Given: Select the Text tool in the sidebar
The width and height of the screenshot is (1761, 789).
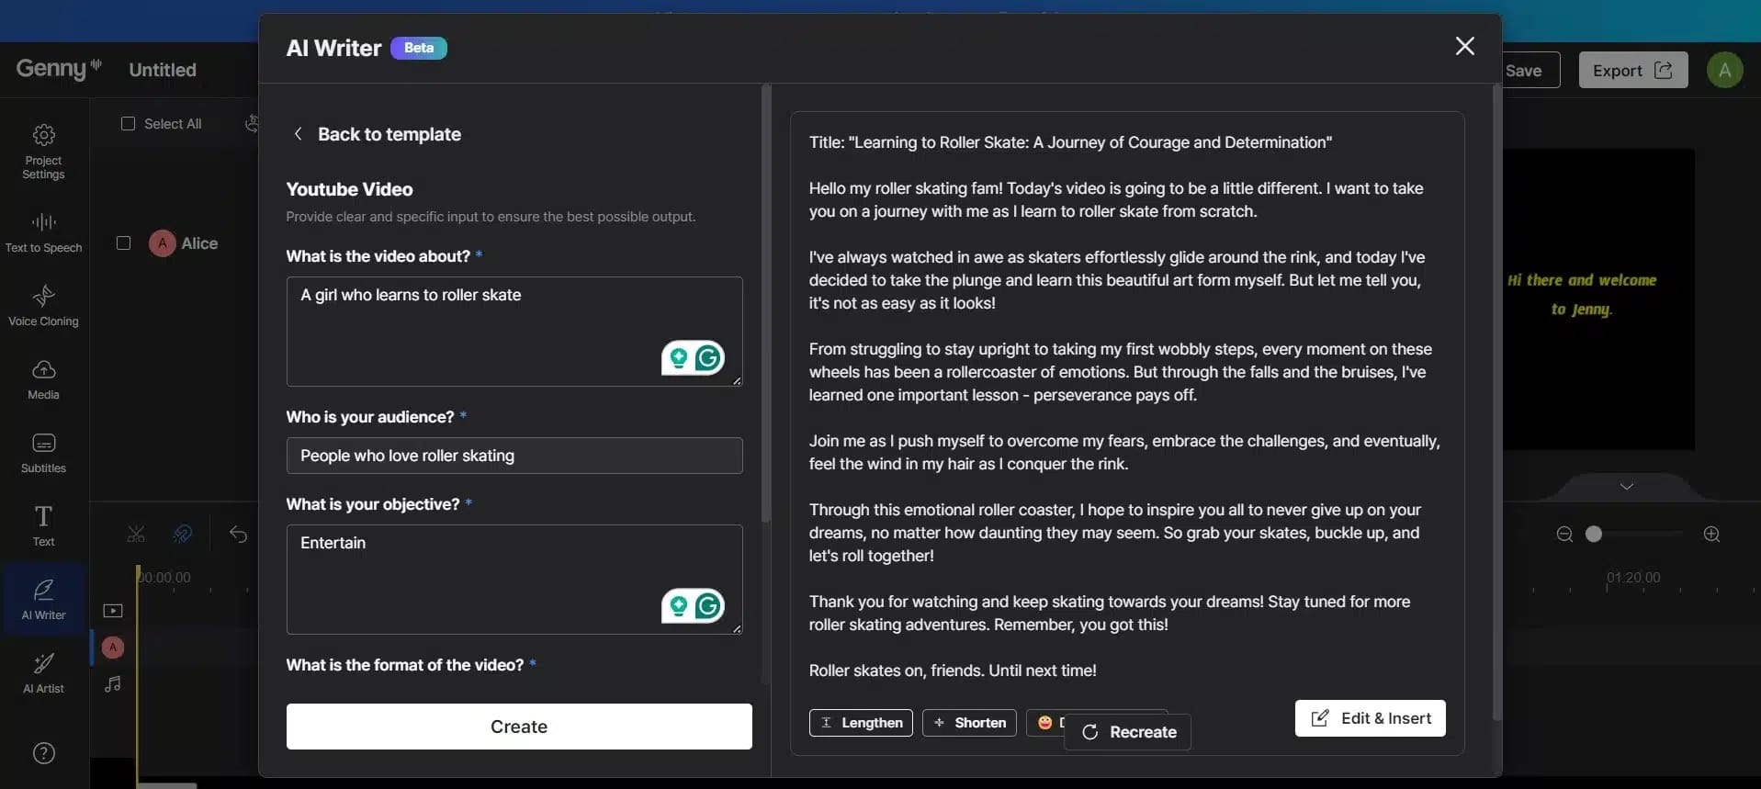Looking at the screenshot, I should click(43, 526).
